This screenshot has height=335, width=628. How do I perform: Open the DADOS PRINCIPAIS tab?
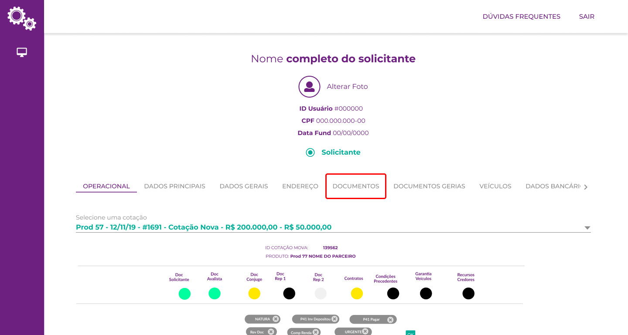point(174,186)
